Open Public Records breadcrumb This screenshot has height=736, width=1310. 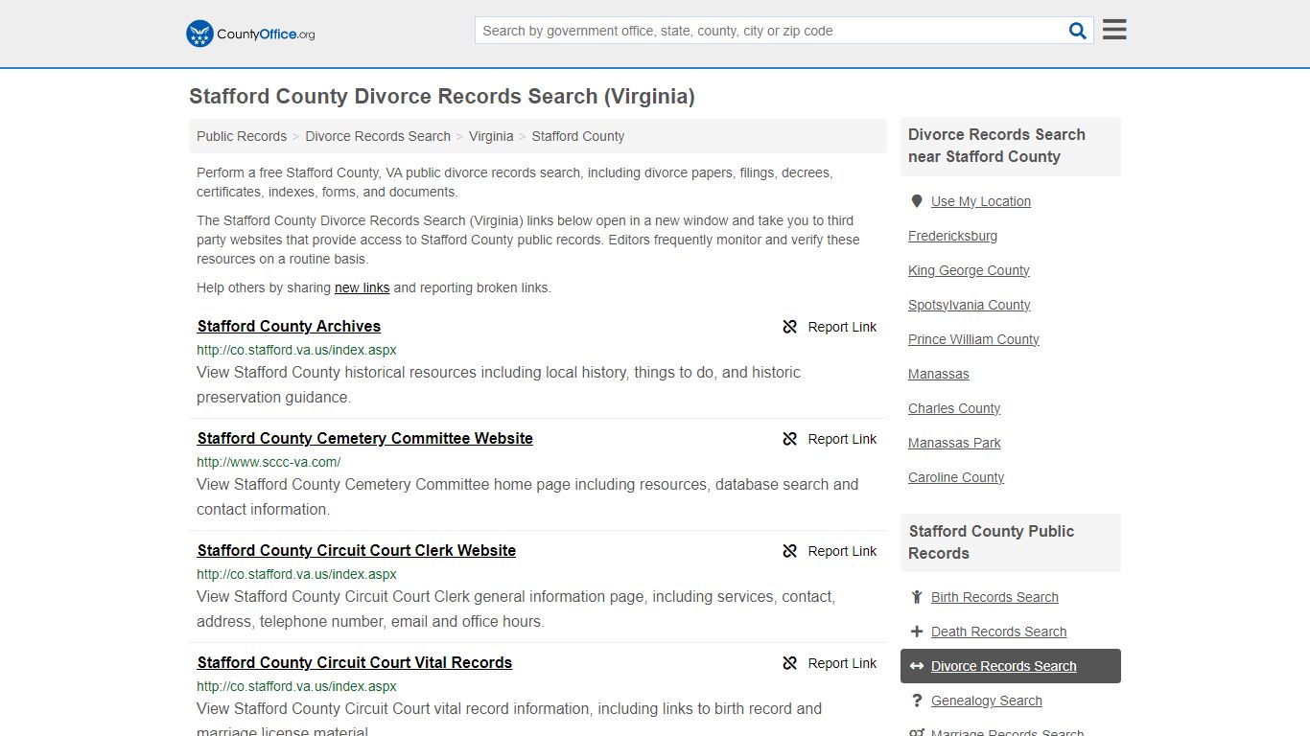(x=242, y=136)
